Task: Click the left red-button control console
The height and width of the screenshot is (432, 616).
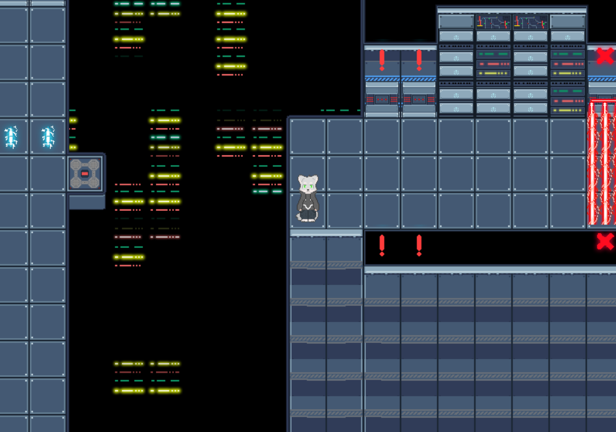Action: coord(382,99)
